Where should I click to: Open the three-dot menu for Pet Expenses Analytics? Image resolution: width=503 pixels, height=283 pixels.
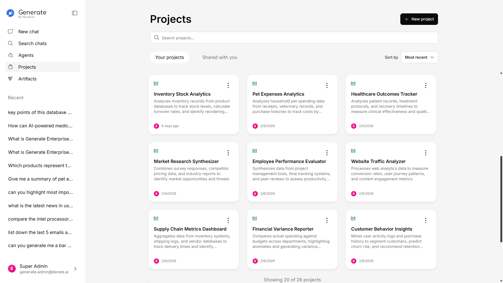[x=327, y=85]
